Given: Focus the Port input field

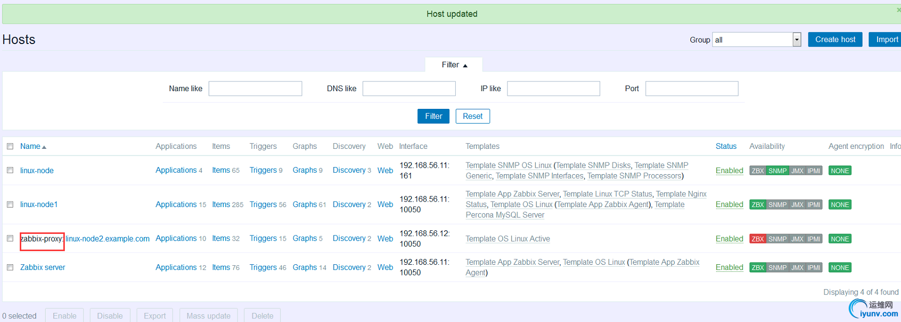Looking at the screenshot, I should (692, 89).
